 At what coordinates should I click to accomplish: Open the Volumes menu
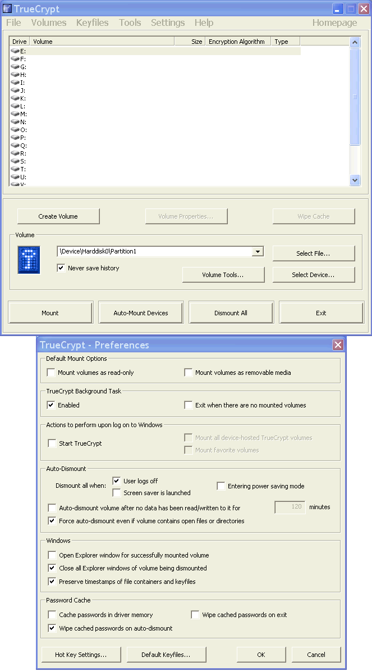[49, 22]
